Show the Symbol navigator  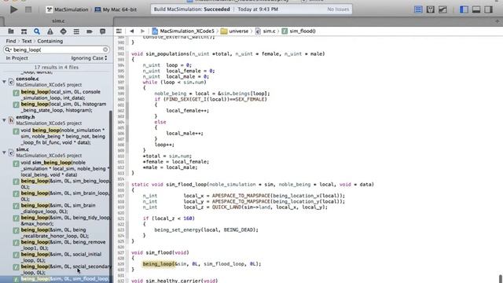tap(24, 31)
